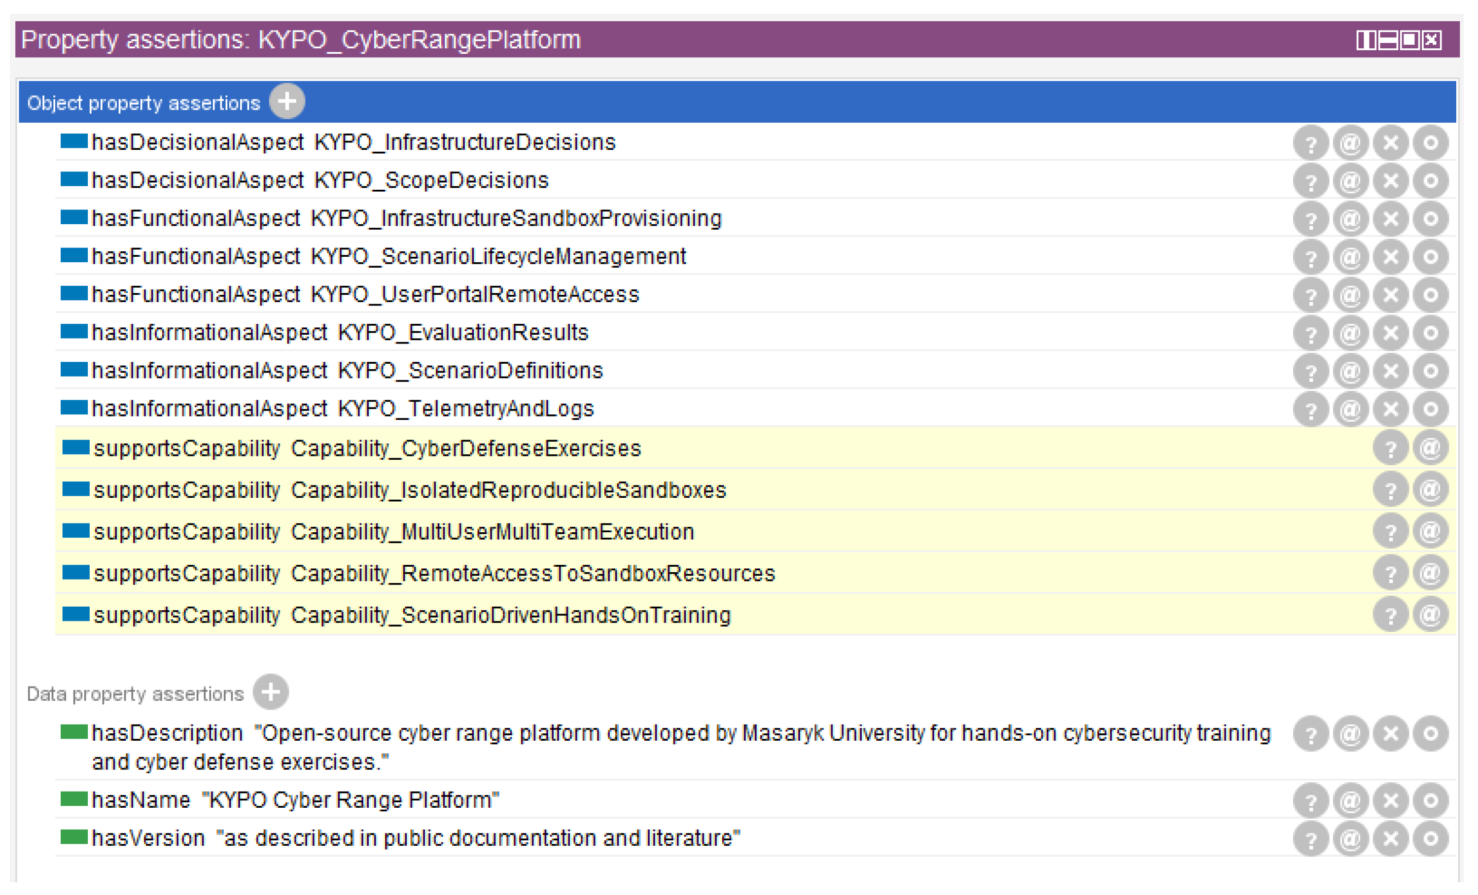Remove the KYPO_InfrastructureDecisions assertion
The width and height of the screenshot is (1478, 895).
pyautogui.click(x=1391, y=142)
